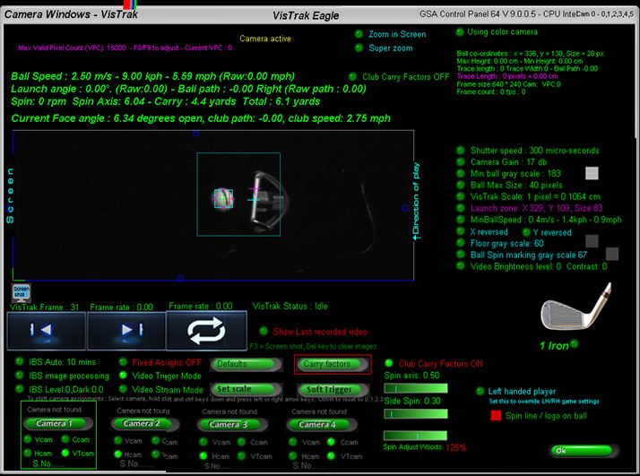640x476 pixels.
Task: Toggle Using color camera indicator
Action: pos(459,31)
